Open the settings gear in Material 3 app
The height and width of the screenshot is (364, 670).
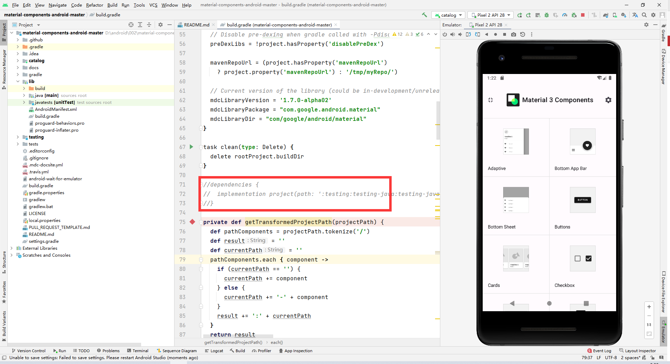click(608, 100)
